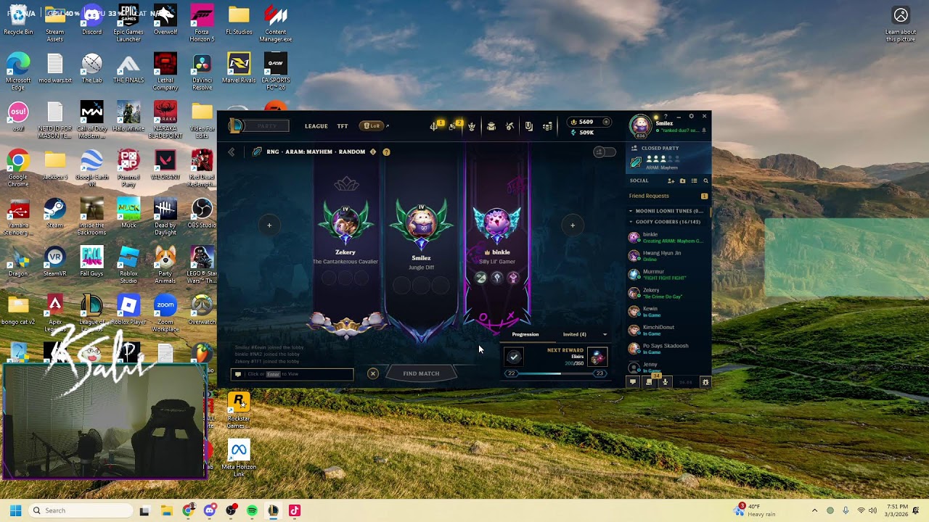
Task: Open the missions icon with badge 34
Action: pos(649,381)
